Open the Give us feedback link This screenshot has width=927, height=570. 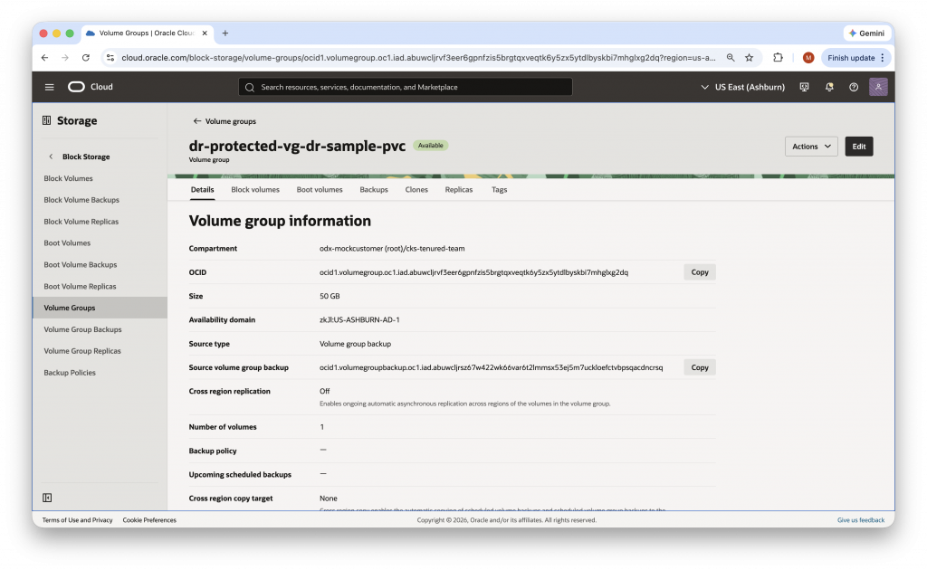coord(859,519)
